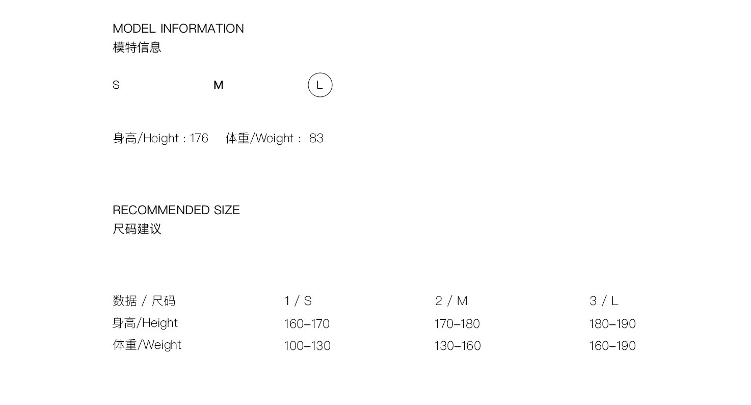Viewport: 751px width, 405px height.
Task: Click the 模特信息 subtitle text
Action: pos(137,47)
